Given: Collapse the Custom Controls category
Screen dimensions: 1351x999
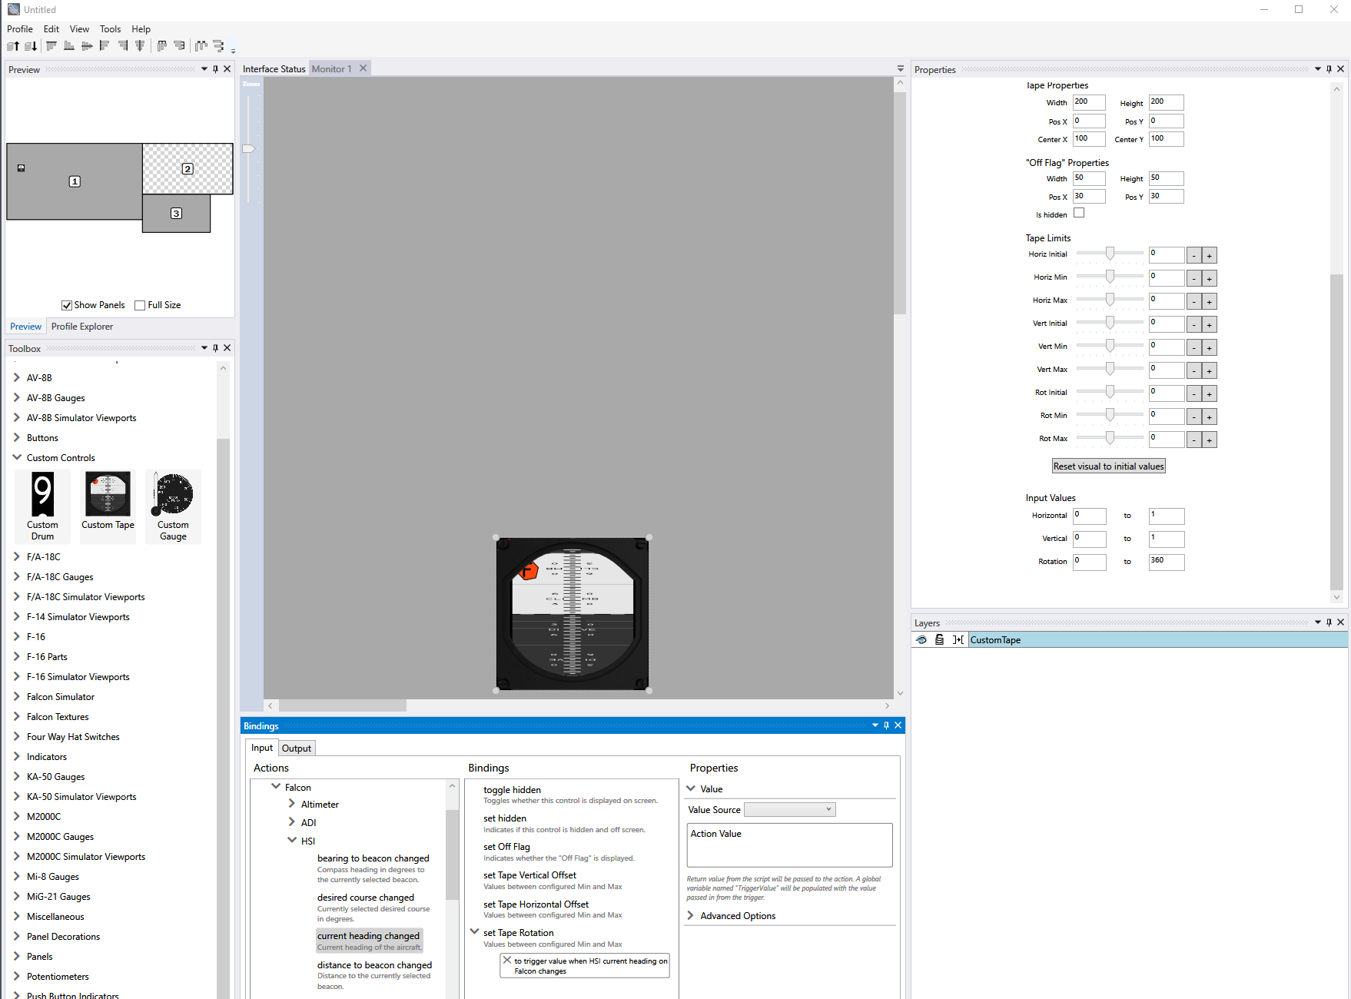Looking at the screenshot, I should [x=16, y=457].
